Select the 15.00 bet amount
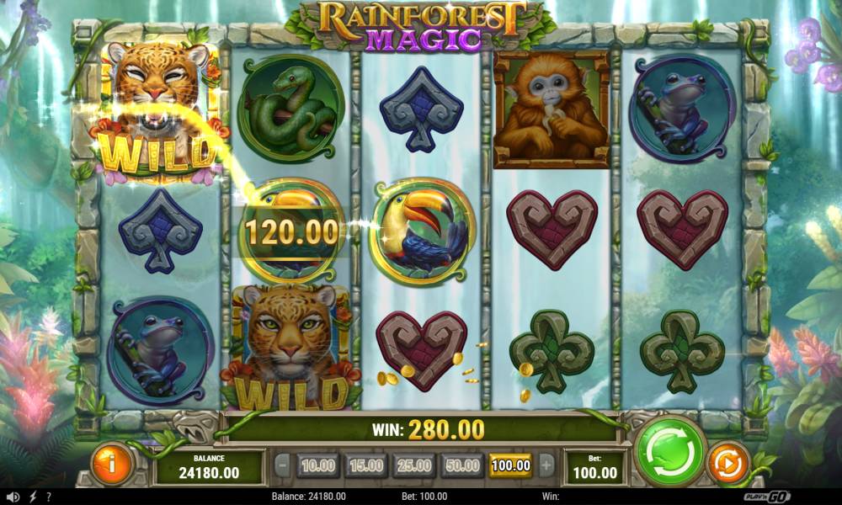The width and height of the screenshot is (842, 505). [x=366, y=465]
